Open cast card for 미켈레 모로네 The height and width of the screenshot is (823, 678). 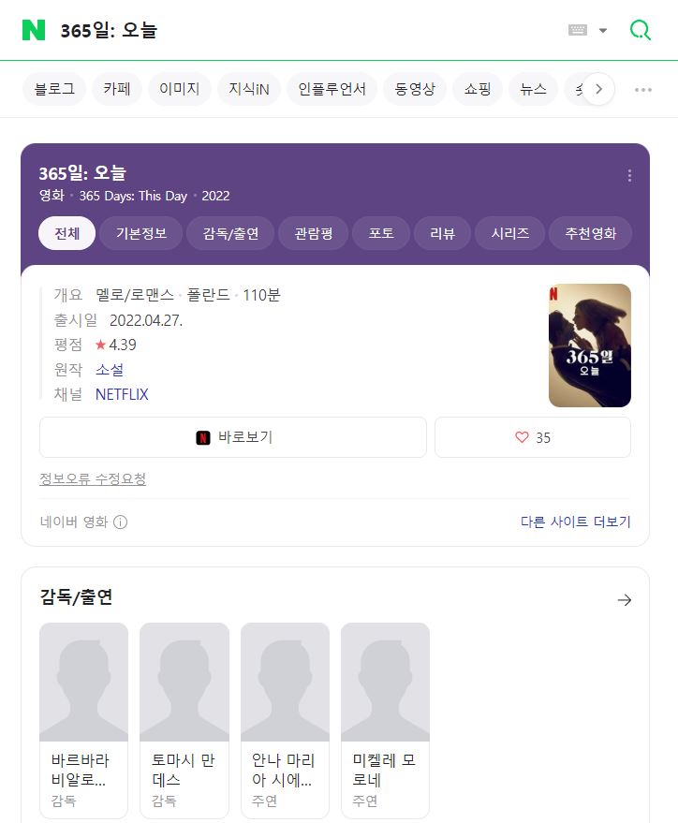point(385,719)
